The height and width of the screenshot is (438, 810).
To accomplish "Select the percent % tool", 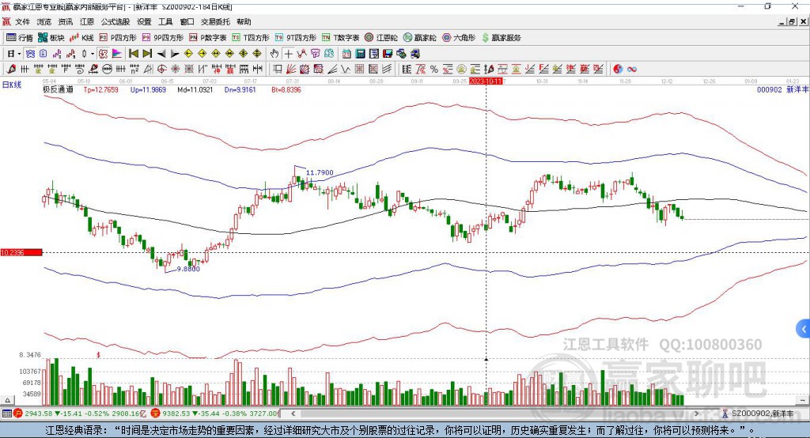I will pos(434,69).
